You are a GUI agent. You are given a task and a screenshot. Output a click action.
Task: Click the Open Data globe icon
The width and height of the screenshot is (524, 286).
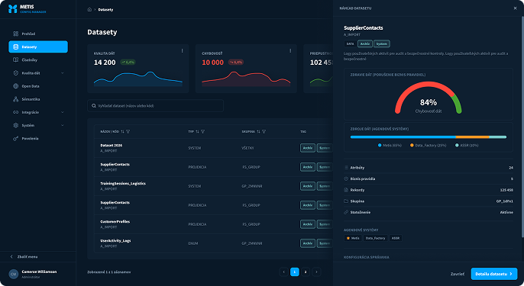pos(16,86)
